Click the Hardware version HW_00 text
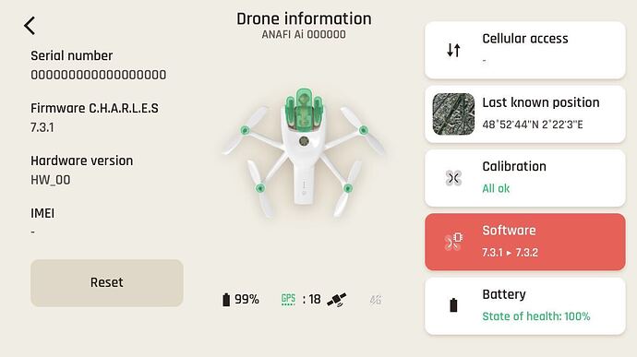Image resolution: width=637 pixels, height=357 pixels. 51,180
